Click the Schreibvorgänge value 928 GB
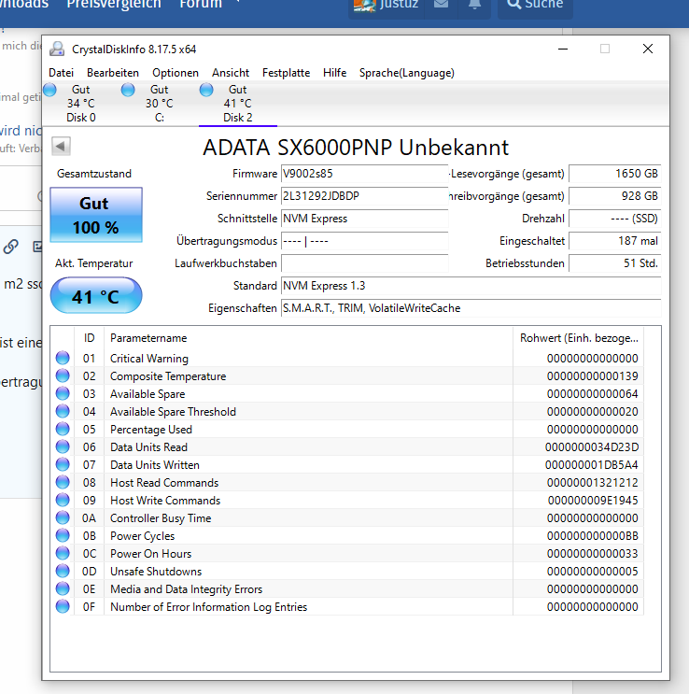This screenshot has width=689, height=694. tap(615, 196)
